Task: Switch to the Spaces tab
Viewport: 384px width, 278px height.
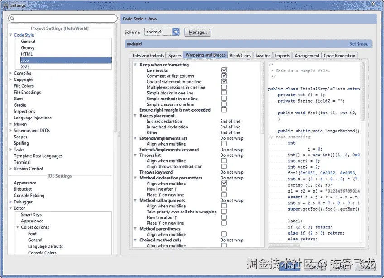Action: 174,55
